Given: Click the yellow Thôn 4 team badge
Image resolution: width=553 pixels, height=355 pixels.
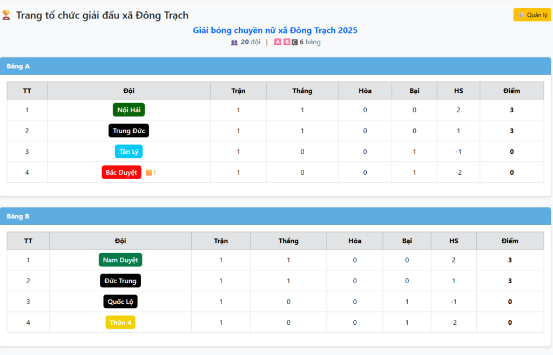Looking at the screenshot, I should [120, 323].
